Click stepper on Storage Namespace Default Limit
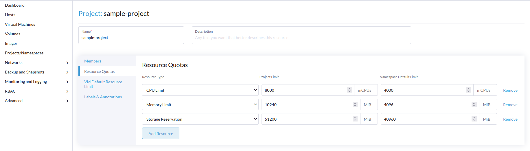 pos(474,119)
